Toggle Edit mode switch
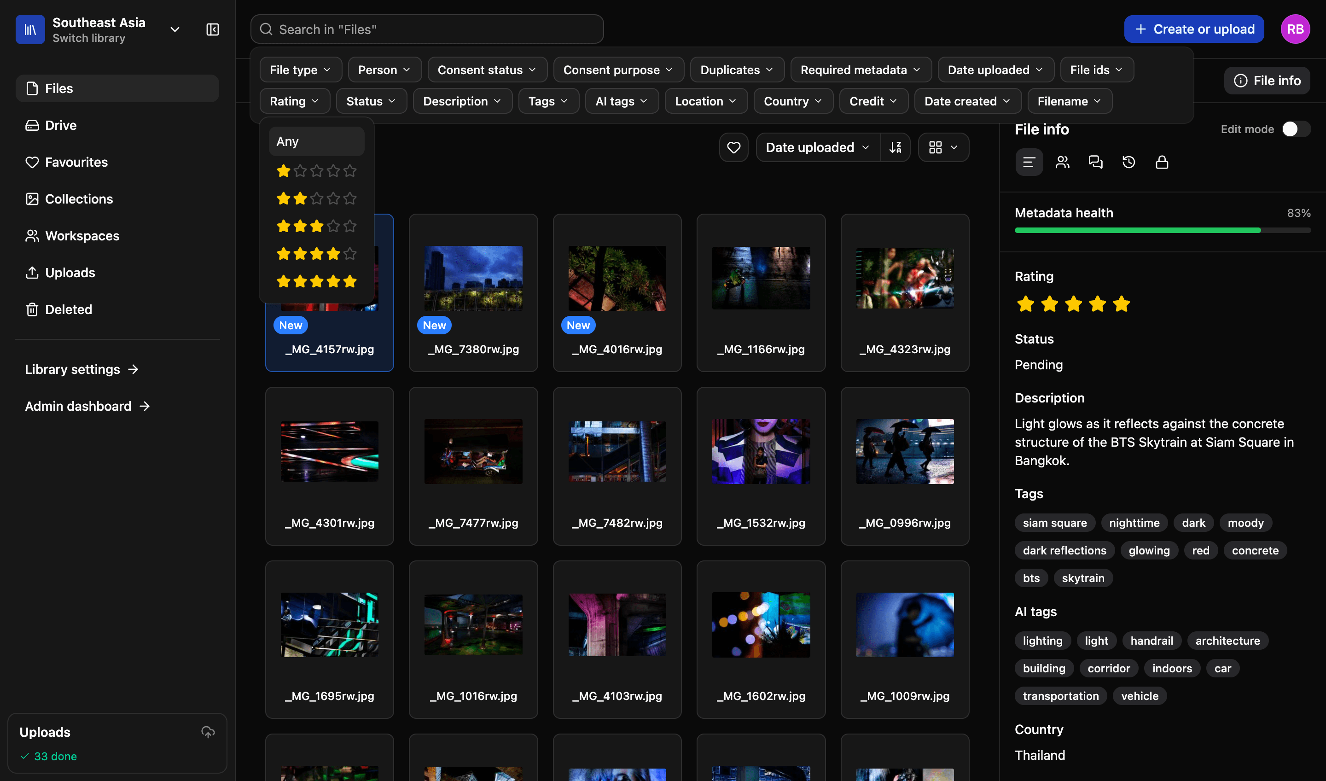This screenshot has height=781, width=1326. pyautogui.click(x=1296, y=129)
